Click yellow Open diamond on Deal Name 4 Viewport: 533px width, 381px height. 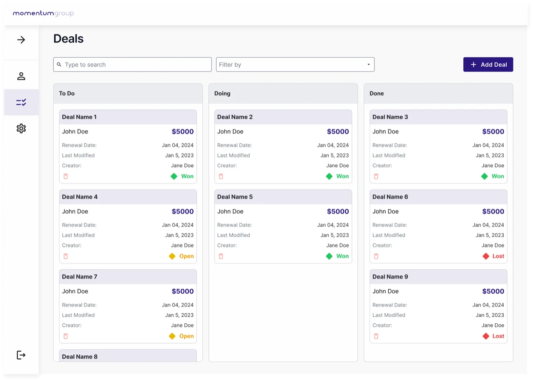tap(172, 256)
